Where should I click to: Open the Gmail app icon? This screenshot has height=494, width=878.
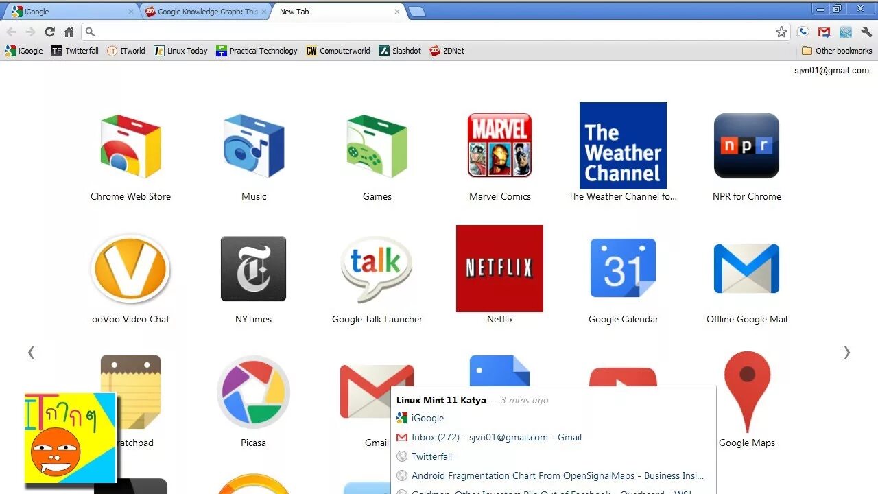[366, 392]
